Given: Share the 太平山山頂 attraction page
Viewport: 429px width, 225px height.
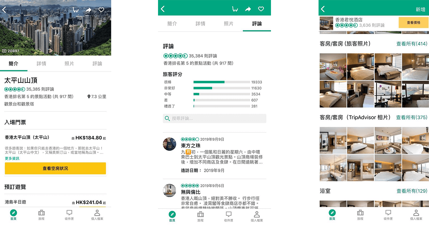Looking at the screenshot, I should 88,10.
